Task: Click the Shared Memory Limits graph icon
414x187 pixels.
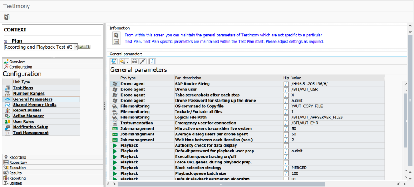Action: click(7, 105)
